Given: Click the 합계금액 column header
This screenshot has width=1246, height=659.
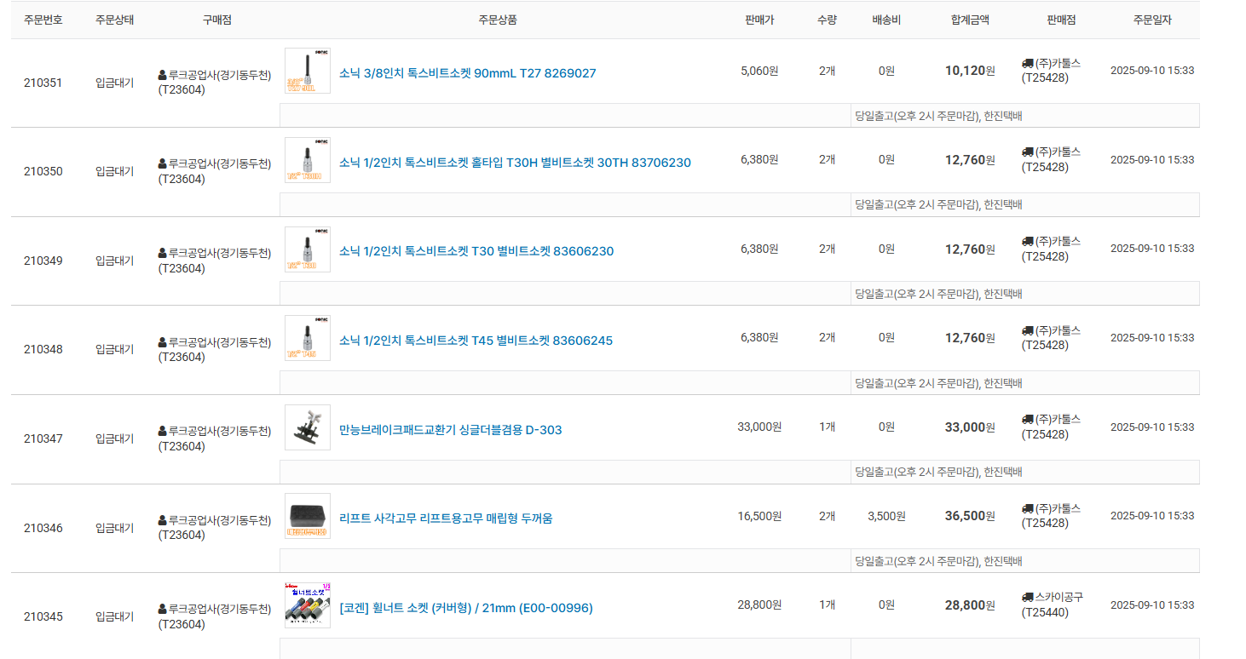Looking at the screenshot, I should point(970,20).
